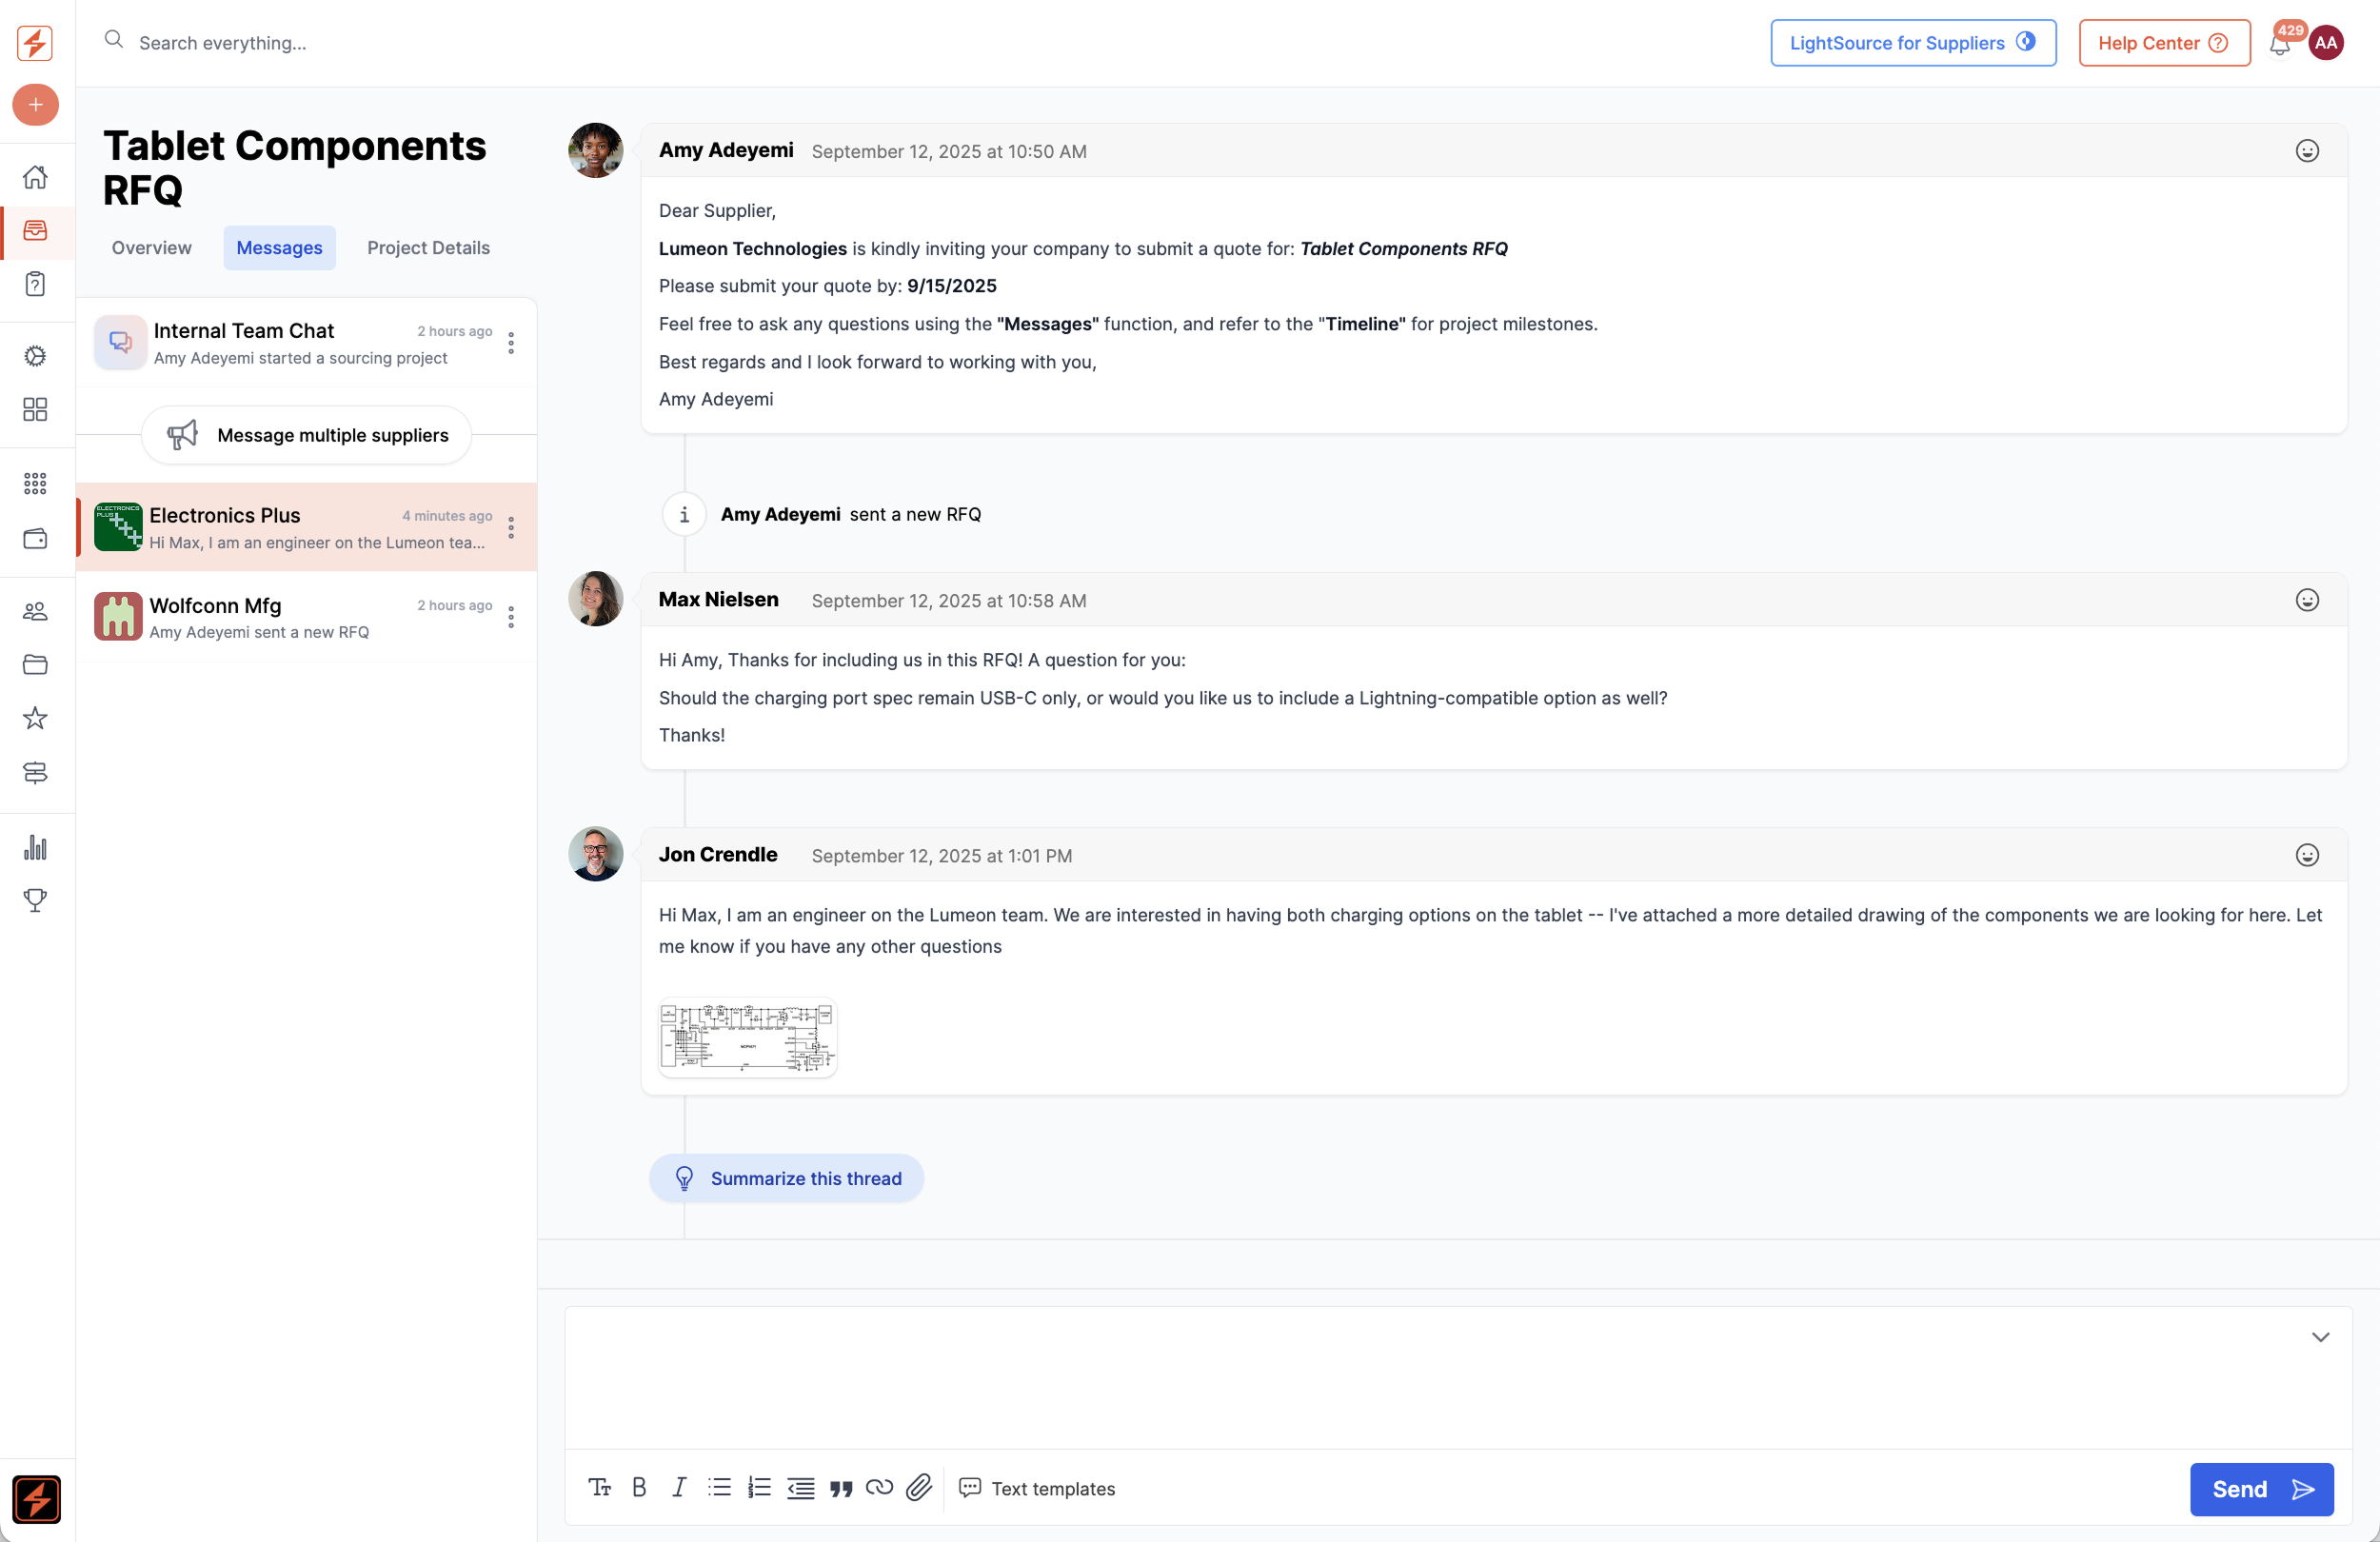2380x1542 pixels.
Task: Open the trophy icon in the sidebar
Action: tap(35, 900)
